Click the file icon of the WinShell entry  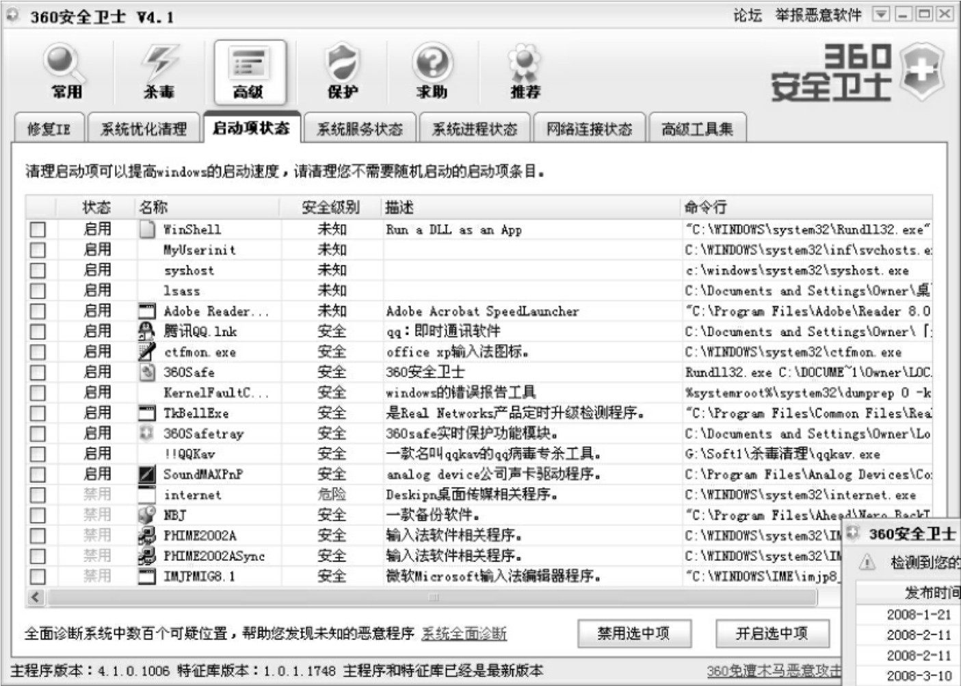(147, 229)
